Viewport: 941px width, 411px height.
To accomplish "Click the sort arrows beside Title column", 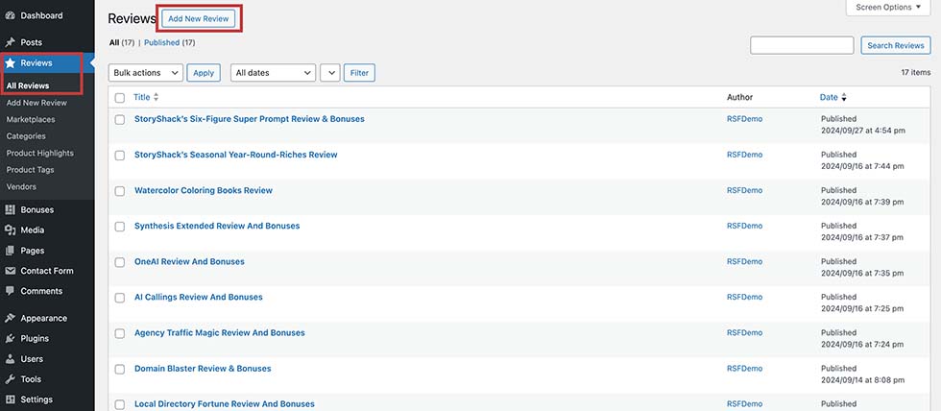I will point(156,97).
